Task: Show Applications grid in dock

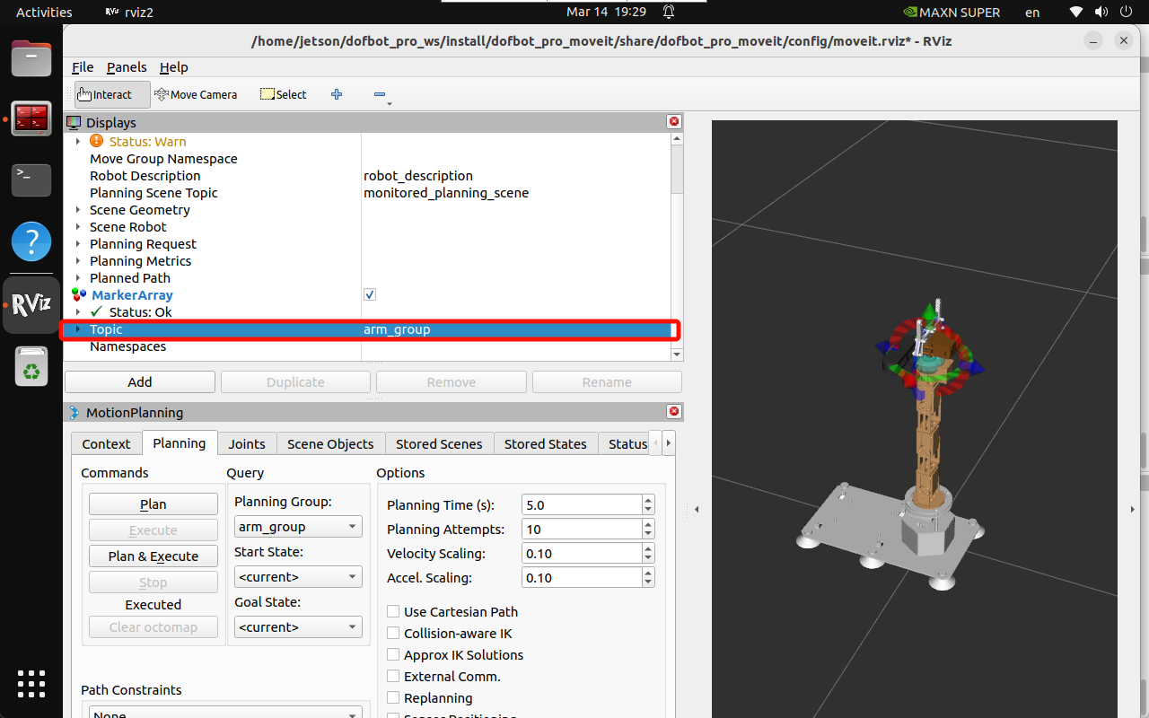Action: pos(31,684)
